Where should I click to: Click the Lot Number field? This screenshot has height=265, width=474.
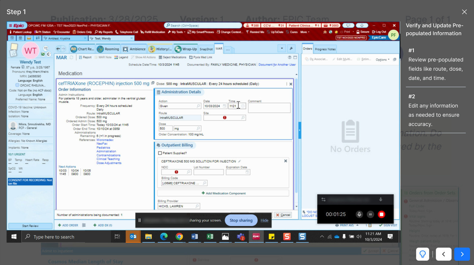tap(209, 172)
